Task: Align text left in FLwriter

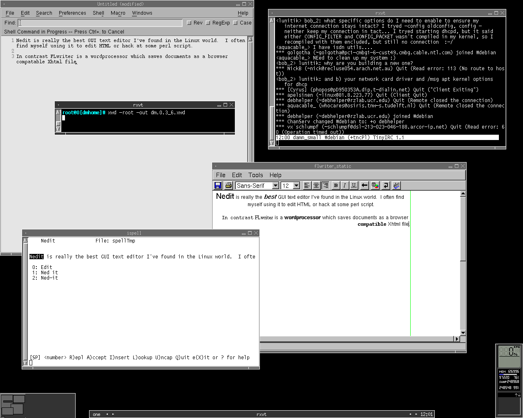Action: (307, 185)
